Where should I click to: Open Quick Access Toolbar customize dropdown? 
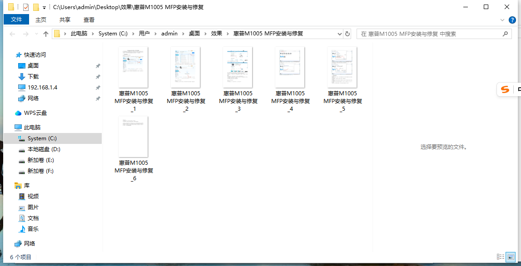point(44,7)
